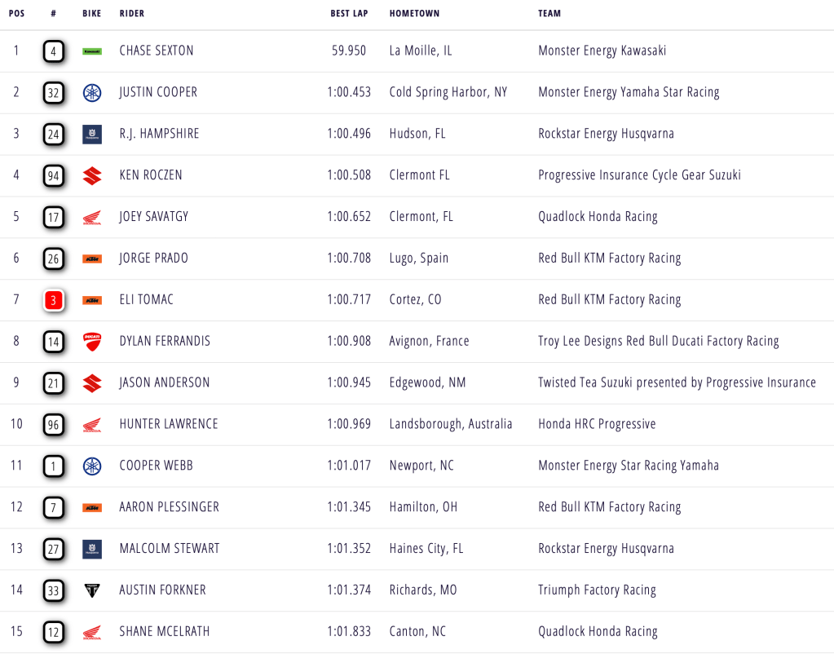Viewport: 834px width, 654px height.
Task: Click Jorge Prado's KTM bike logo
Action: tap(92, 259)
